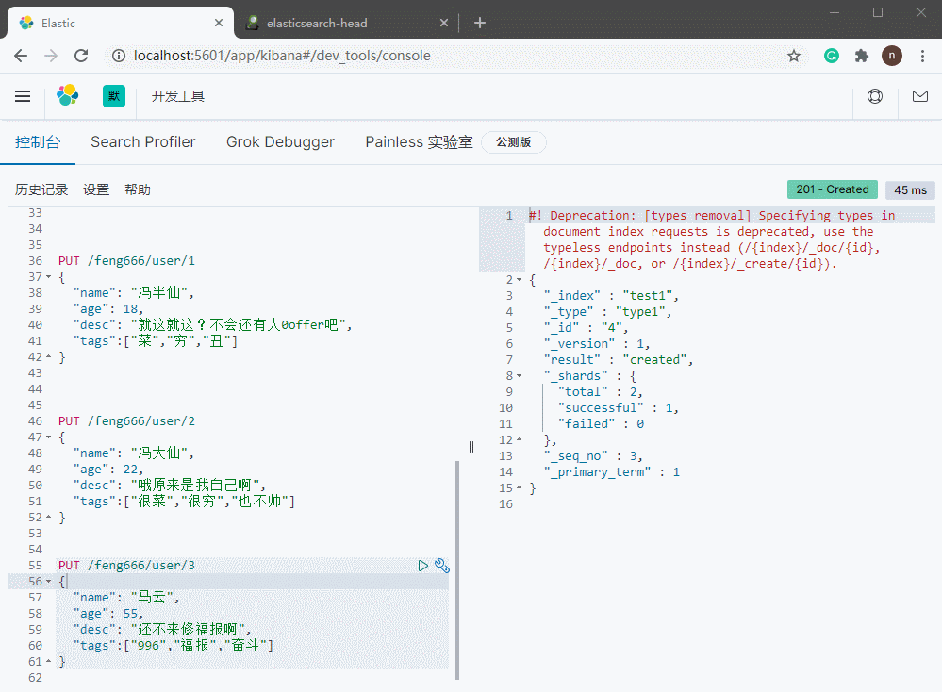Click the Elastic logo in header
This screenshot has width=942, height=692.
click(x=67, y=95)
